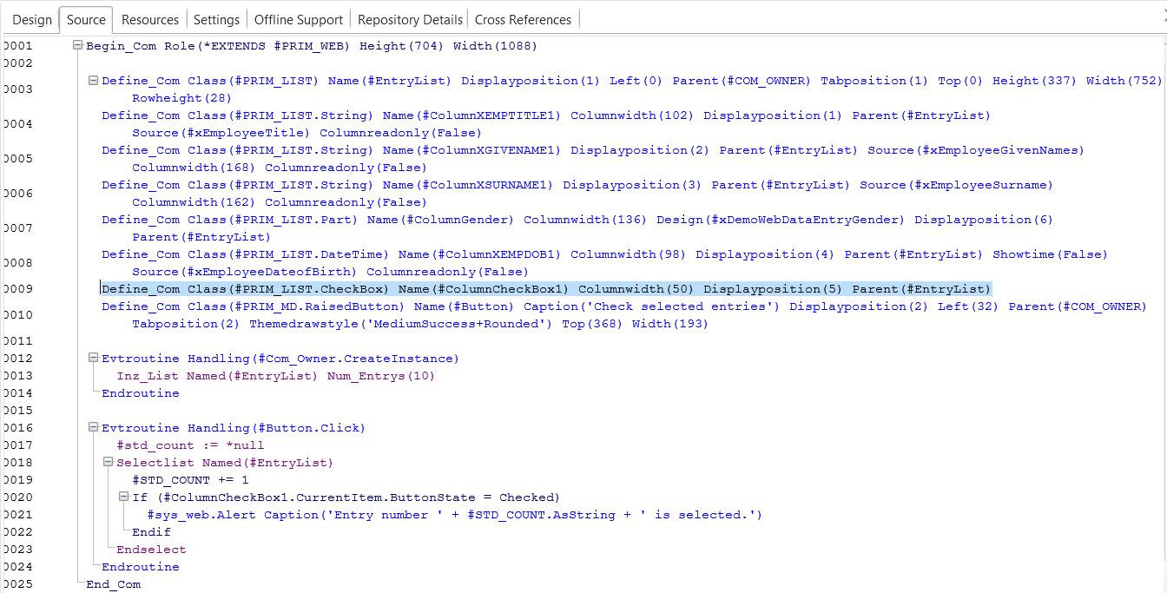Switch to the Repository Details tab
Screen dimensions: 1167x593
(x=409, y=18)
